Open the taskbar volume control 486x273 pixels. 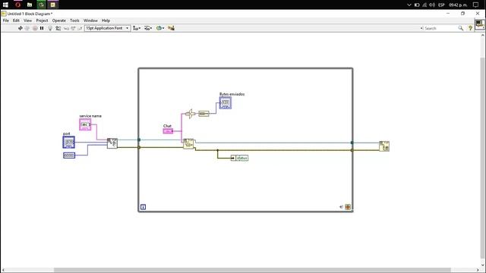point(432,5)
